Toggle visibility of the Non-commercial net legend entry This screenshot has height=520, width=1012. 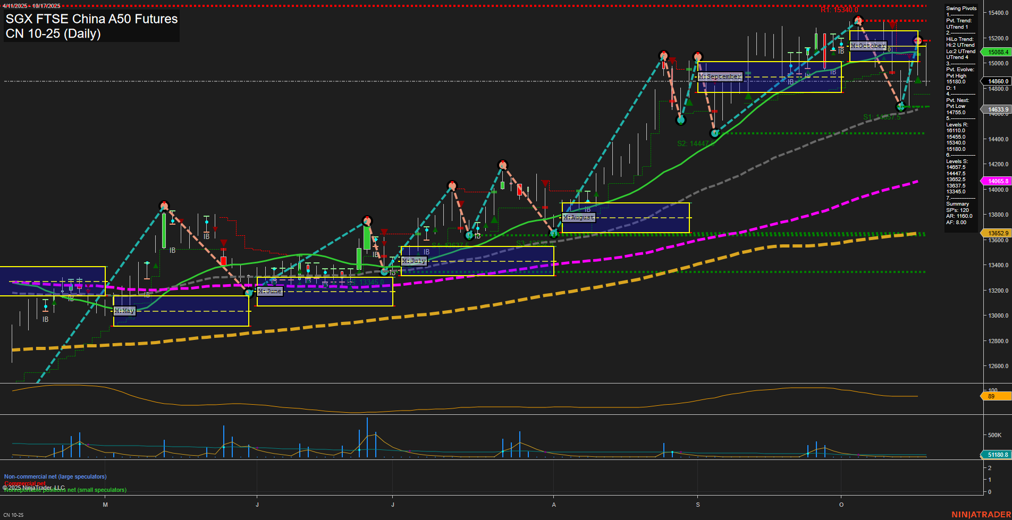[x=55, y=476]
